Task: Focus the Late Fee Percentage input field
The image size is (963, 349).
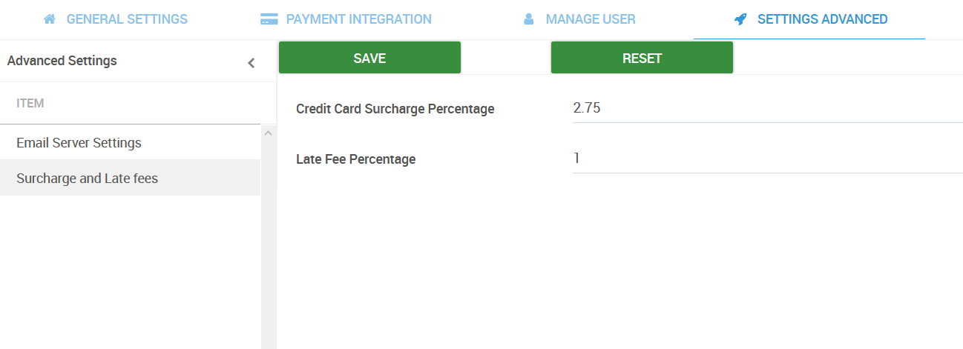Action: tap(768, 159)
